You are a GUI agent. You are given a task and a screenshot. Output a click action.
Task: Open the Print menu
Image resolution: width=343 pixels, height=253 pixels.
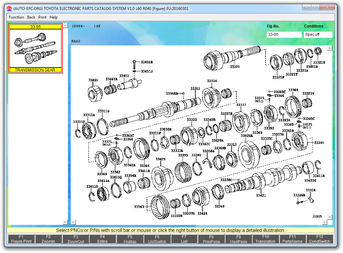tap(43, 17)
